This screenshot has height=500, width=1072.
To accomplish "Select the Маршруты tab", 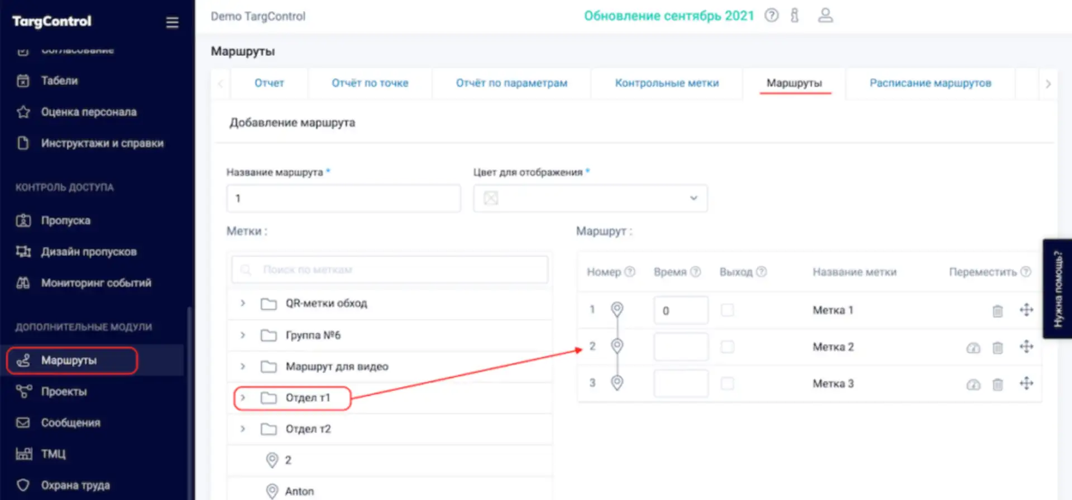I will pos(794,83).
